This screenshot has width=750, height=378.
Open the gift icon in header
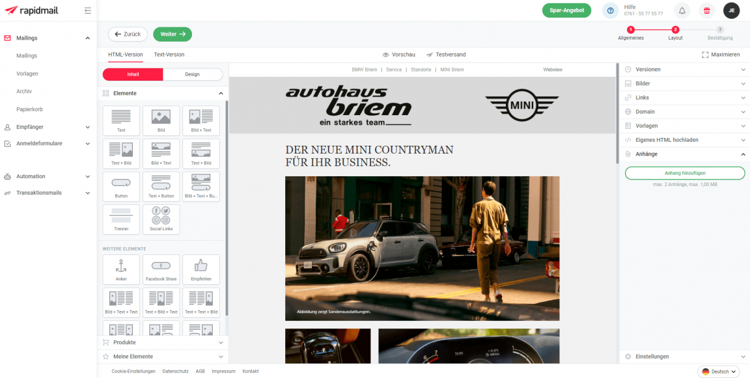706,11
